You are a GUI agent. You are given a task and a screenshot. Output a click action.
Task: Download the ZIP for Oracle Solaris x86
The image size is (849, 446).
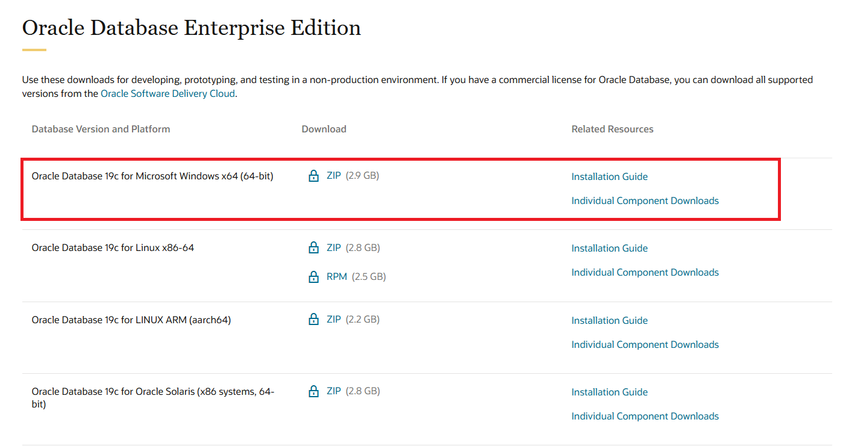pos(334,391)
